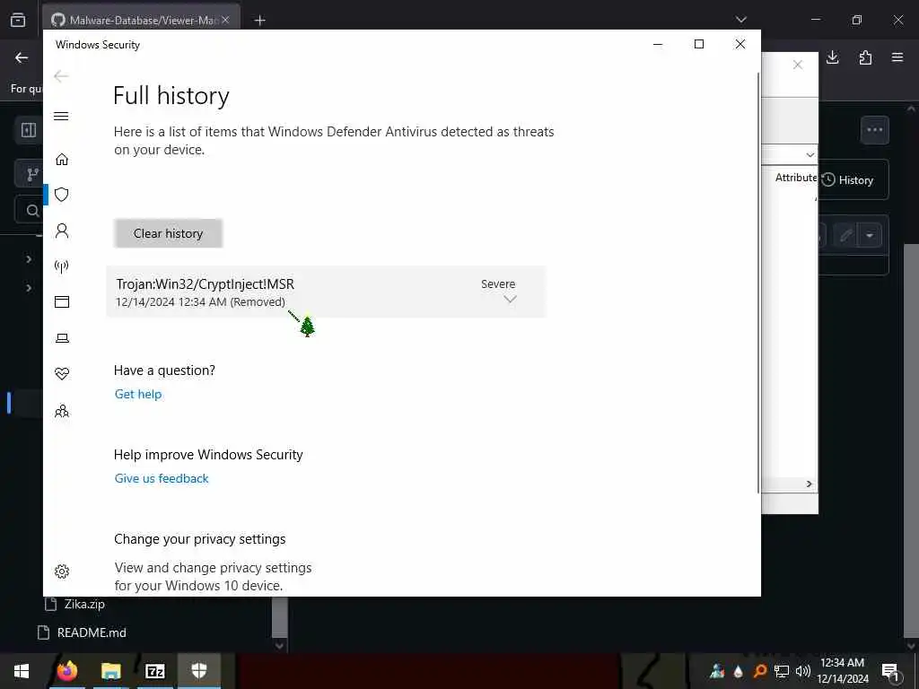Clear the threat history
The height and width of the screenshot is (689, 919).
click(x=168, y=233)
